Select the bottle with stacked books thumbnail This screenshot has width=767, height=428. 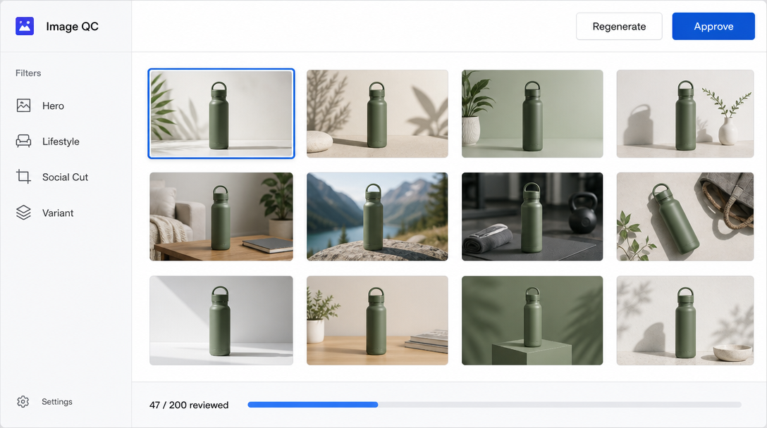pos(377,320)
